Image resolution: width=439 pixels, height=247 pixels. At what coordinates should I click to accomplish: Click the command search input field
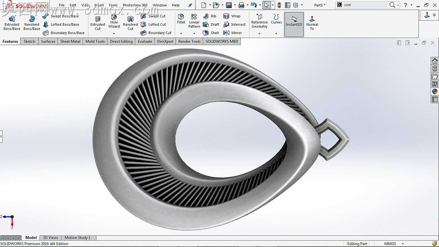(365, 5)
